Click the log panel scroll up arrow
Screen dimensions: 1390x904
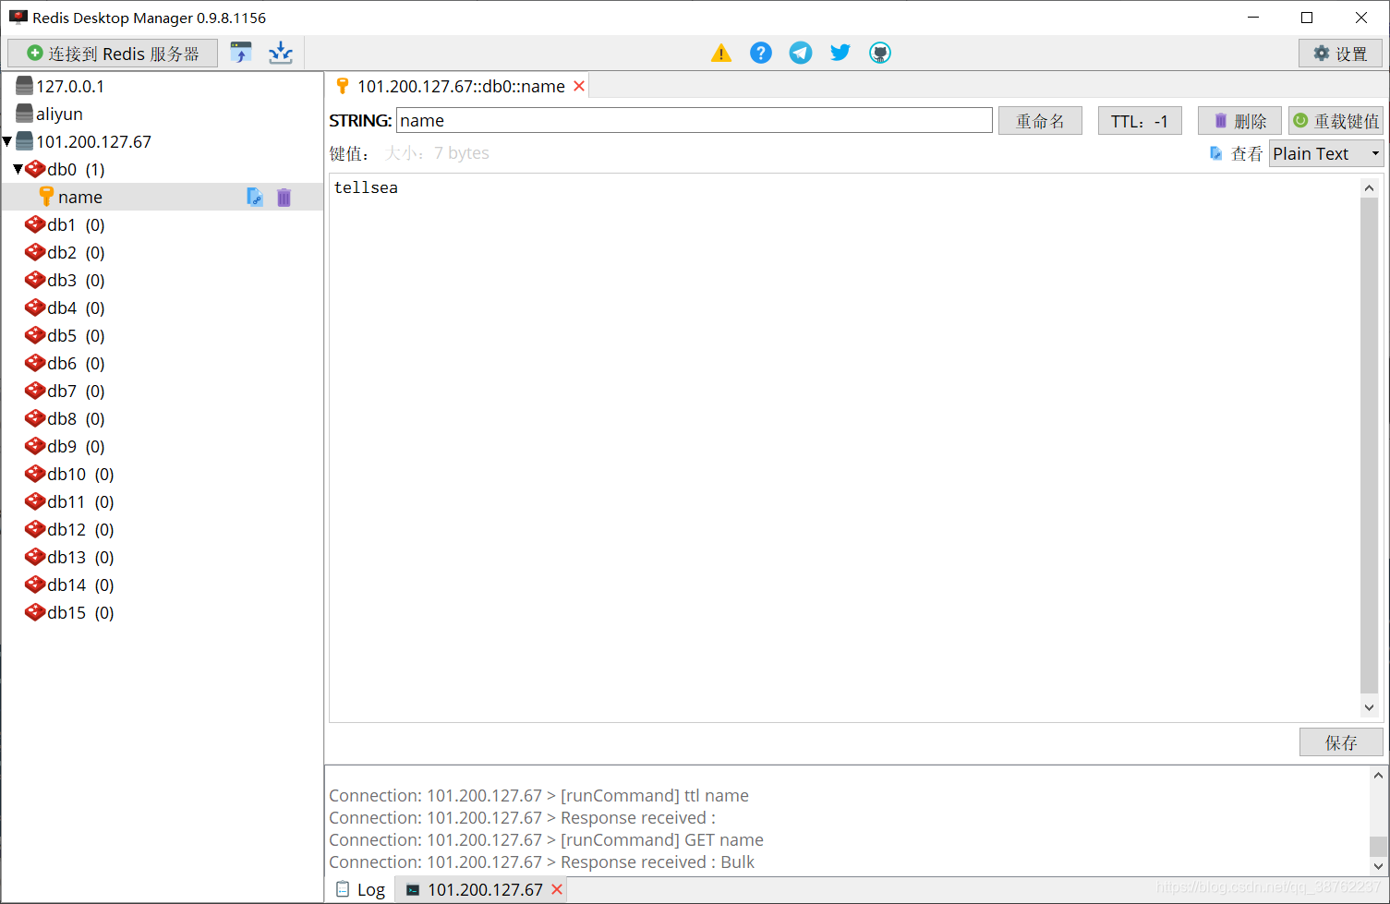1379,776
